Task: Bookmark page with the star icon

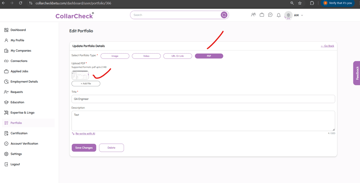Action: tap(300, 3)
